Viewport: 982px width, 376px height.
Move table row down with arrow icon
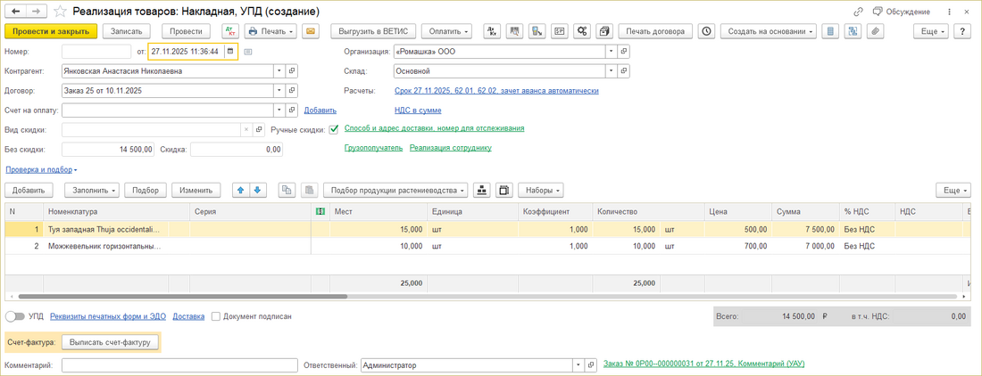pyautogui.click(x=257, y=190)
